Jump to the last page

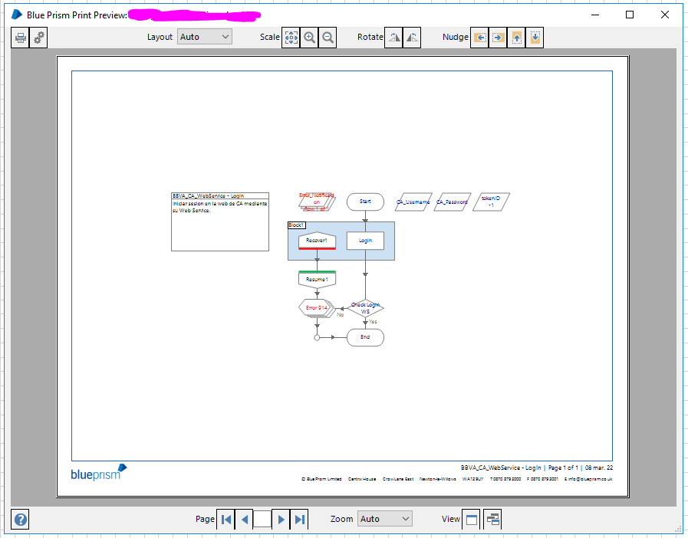[x=299, y=520]
